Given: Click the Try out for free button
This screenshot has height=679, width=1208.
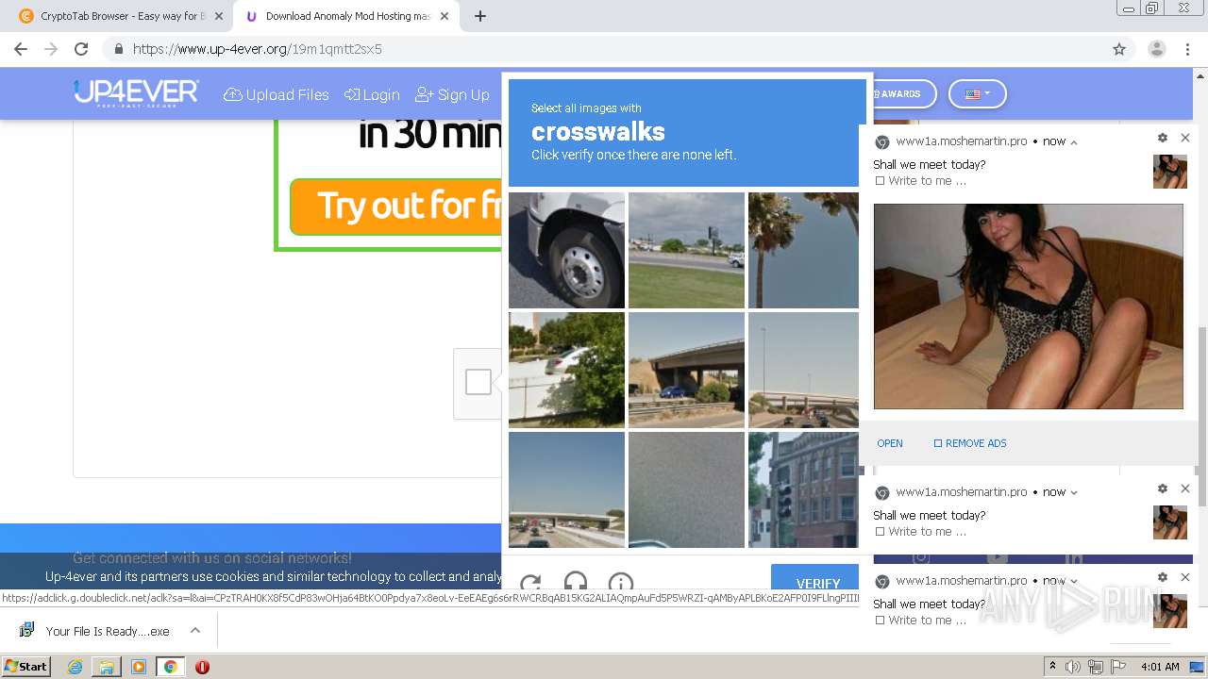Looking at the screenshot, I should [x=396, y=206].
